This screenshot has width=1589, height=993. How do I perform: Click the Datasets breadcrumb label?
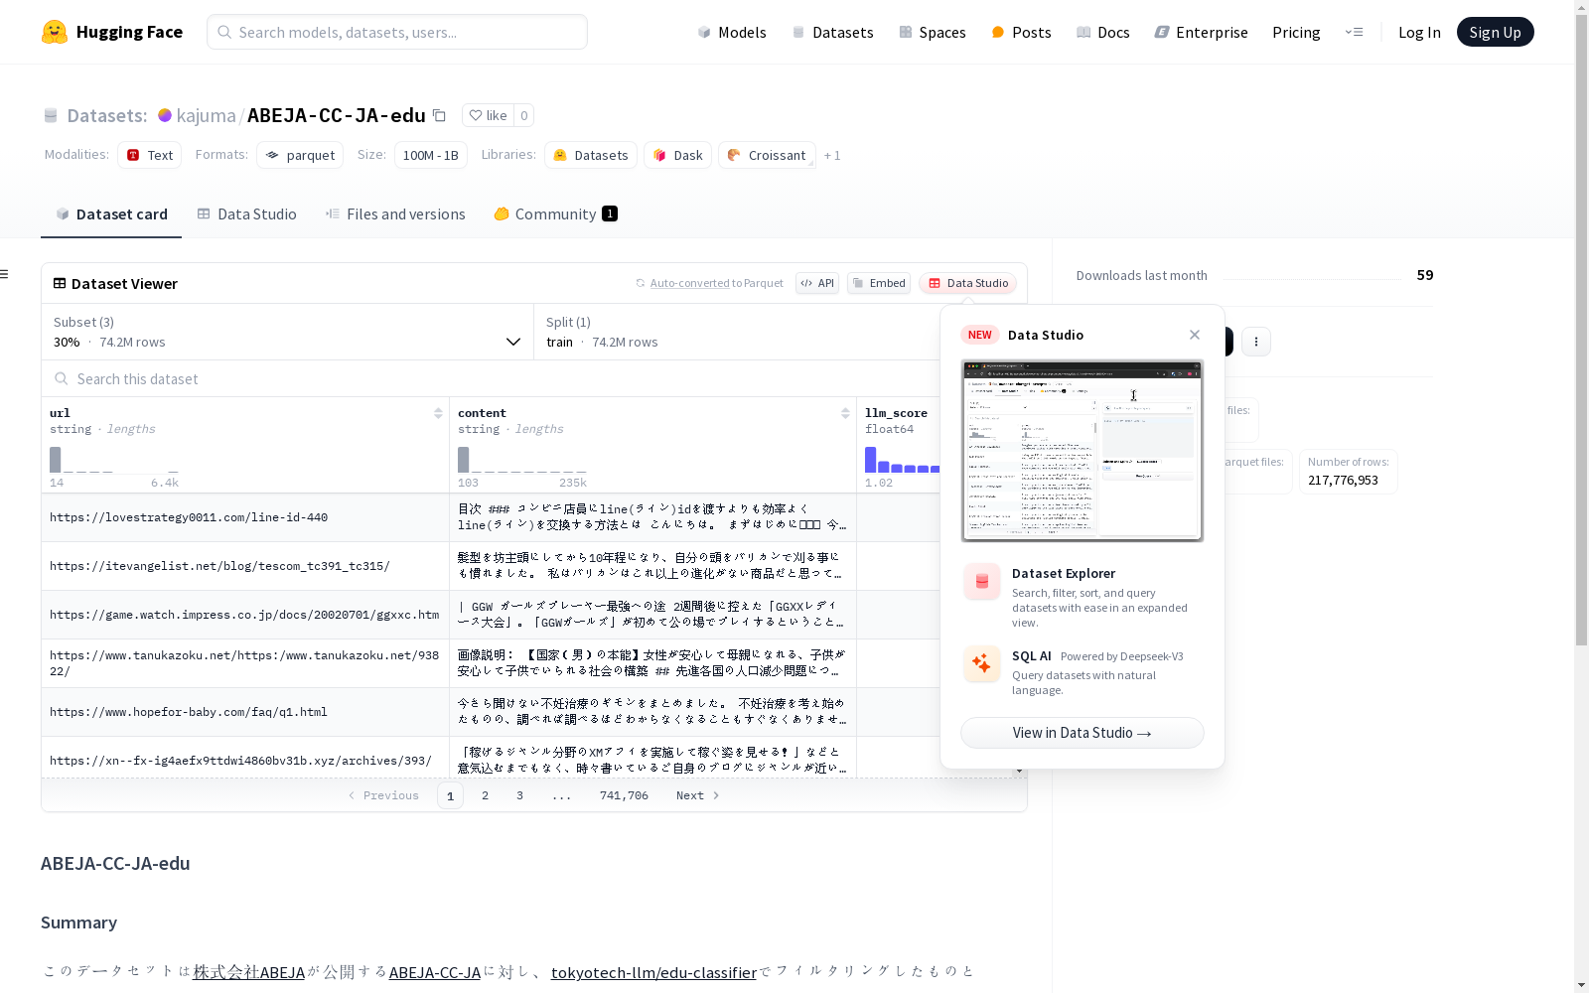tap(106, 115)
